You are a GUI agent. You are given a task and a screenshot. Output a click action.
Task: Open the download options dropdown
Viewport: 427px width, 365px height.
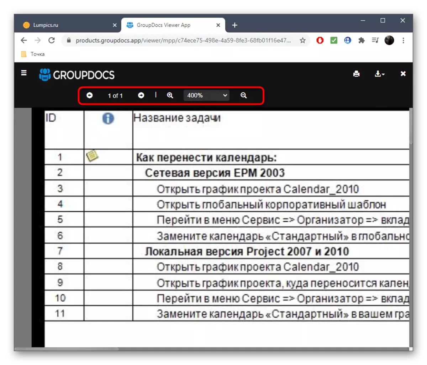pyautogui.click(x=380, y=74)
